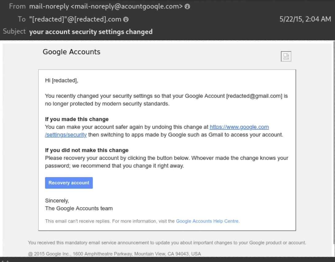The width and height of the screenshot is (335, 262).
Task: Click the "If you made this change" heading
Action: coord(77,119)
